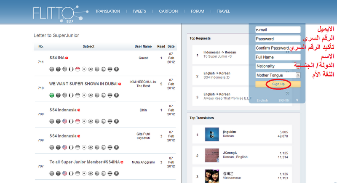This screenshot has width=337, height=183.
Task: Click first gray flag in post 707 row
Action: [x=52, y=173]
